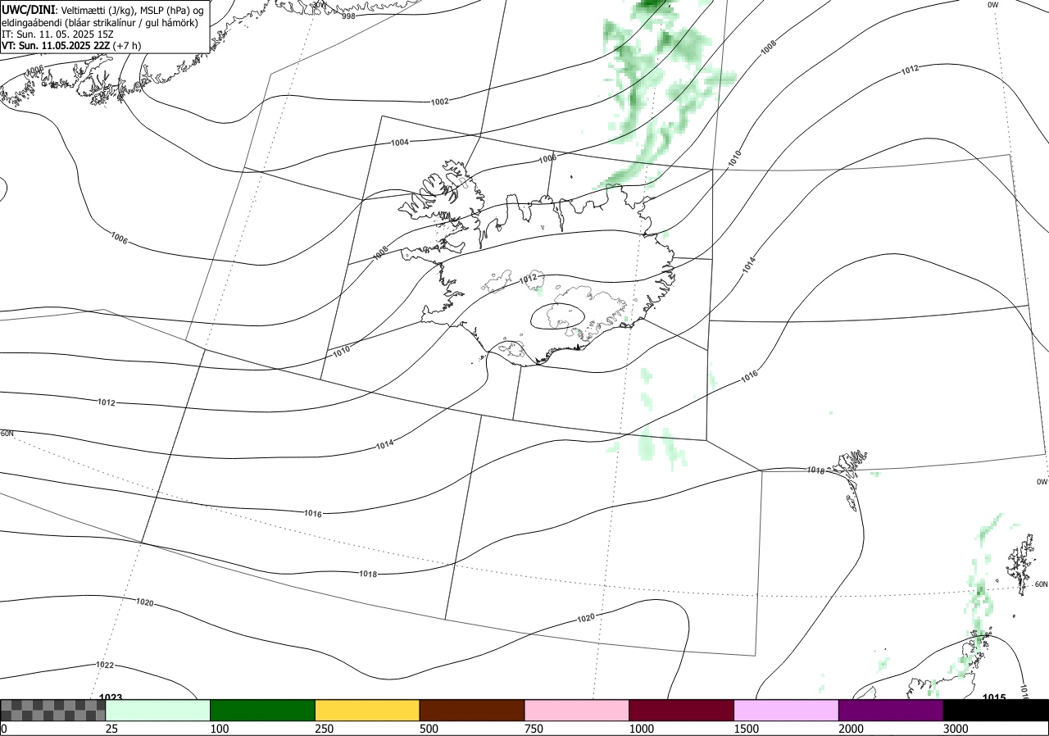
Task: Click the '3000' legend tick label
Action: pos(956,729)
